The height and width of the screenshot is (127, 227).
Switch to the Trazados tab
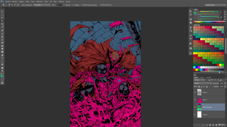coord(209,78)
